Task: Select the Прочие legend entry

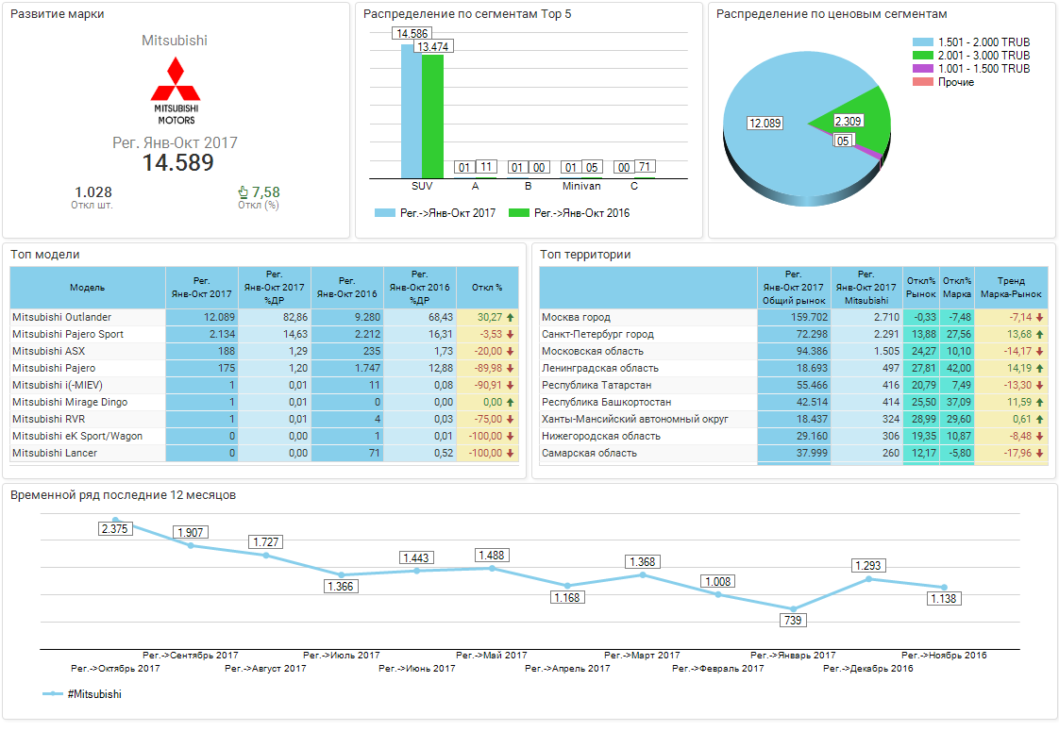Action: (955, 82)
